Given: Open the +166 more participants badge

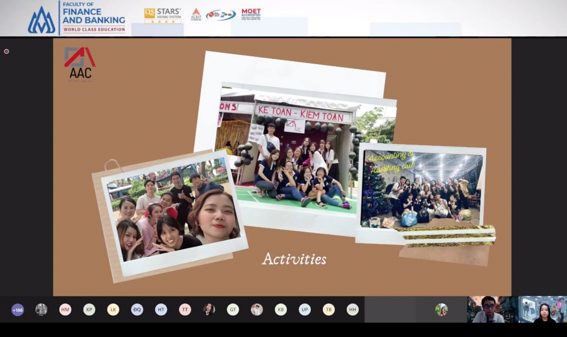Looking at the screenshot, I should 17,310.
